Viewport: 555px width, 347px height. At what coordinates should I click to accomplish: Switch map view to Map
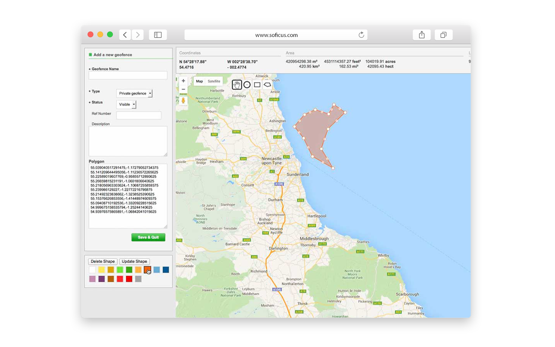click(x=199, y=82)
